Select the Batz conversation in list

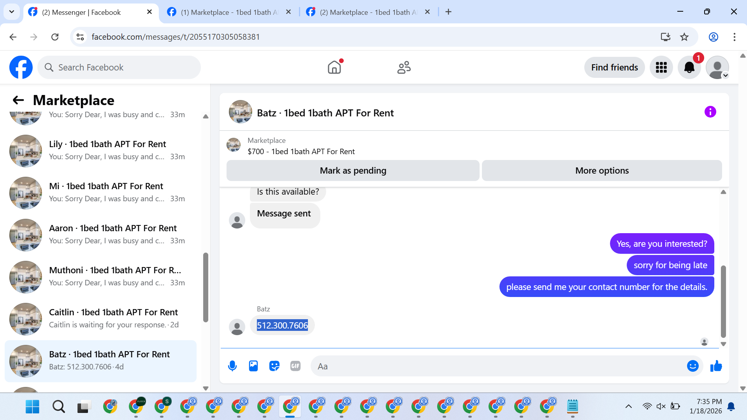coord(100,361)
